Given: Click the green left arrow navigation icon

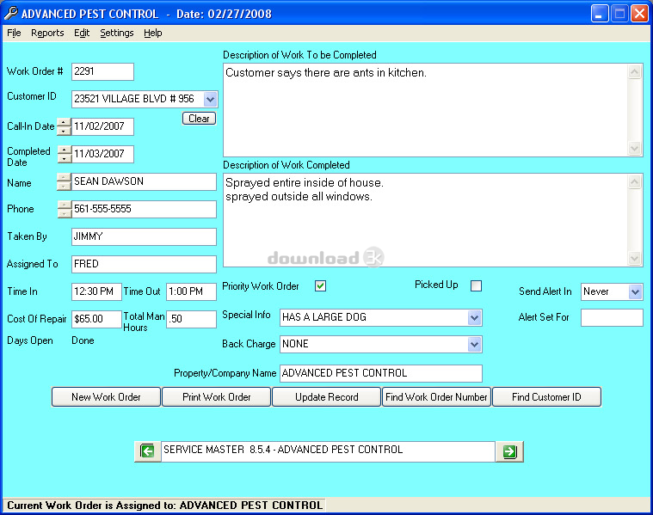Looking at the screenshot, I should [148, 451].
